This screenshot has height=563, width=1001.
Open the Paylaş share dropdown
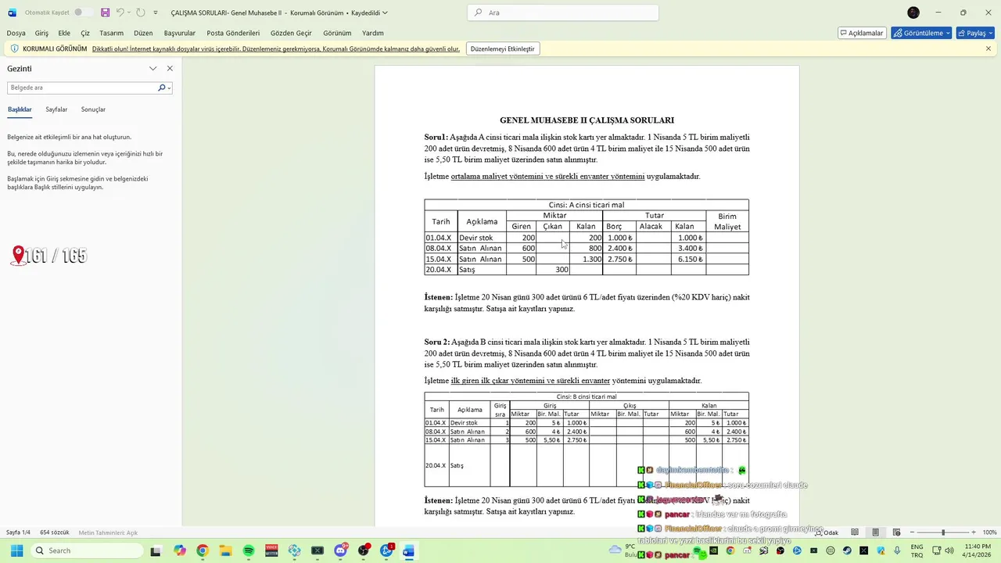[975, 33]
